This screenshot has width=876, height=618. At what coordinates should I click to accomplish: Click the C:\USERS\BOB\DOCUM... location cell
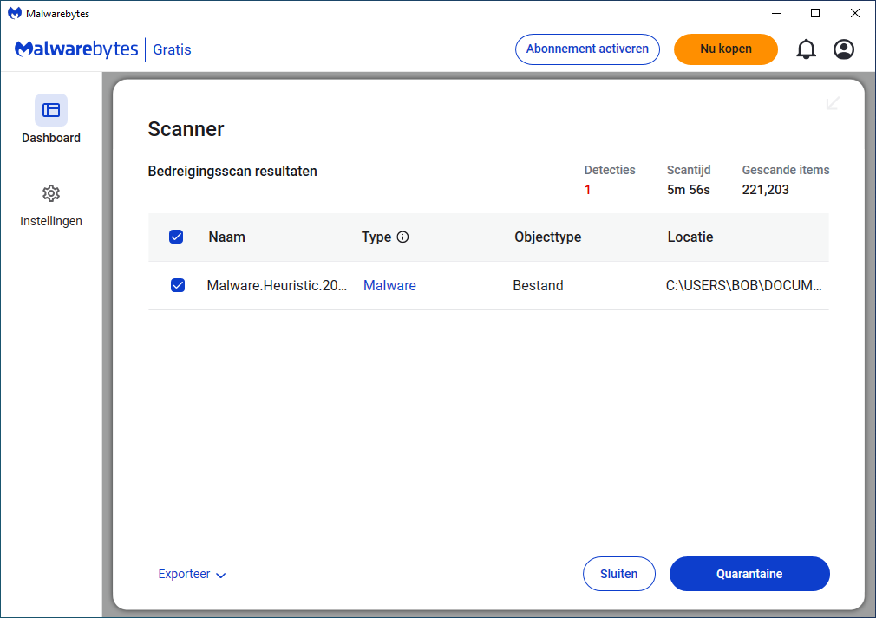coord(743,285)
